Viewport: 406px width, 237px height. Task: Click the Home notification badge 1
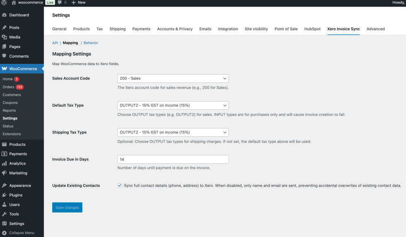(x=17, y=79)
